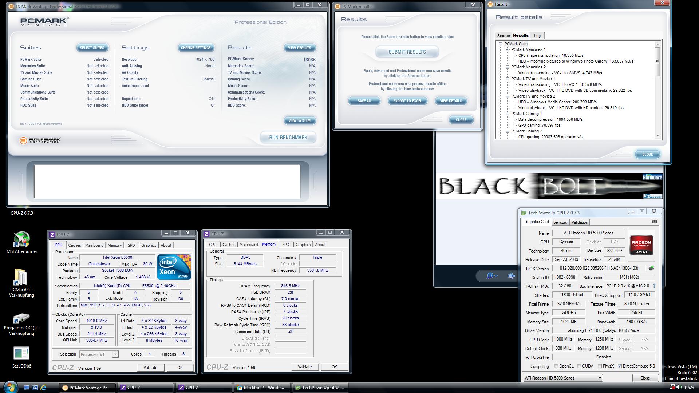Viewport: 699px width, 393px height.
Task: Collapse the PCMark Gaming 2 node
Action: (507, 131)
